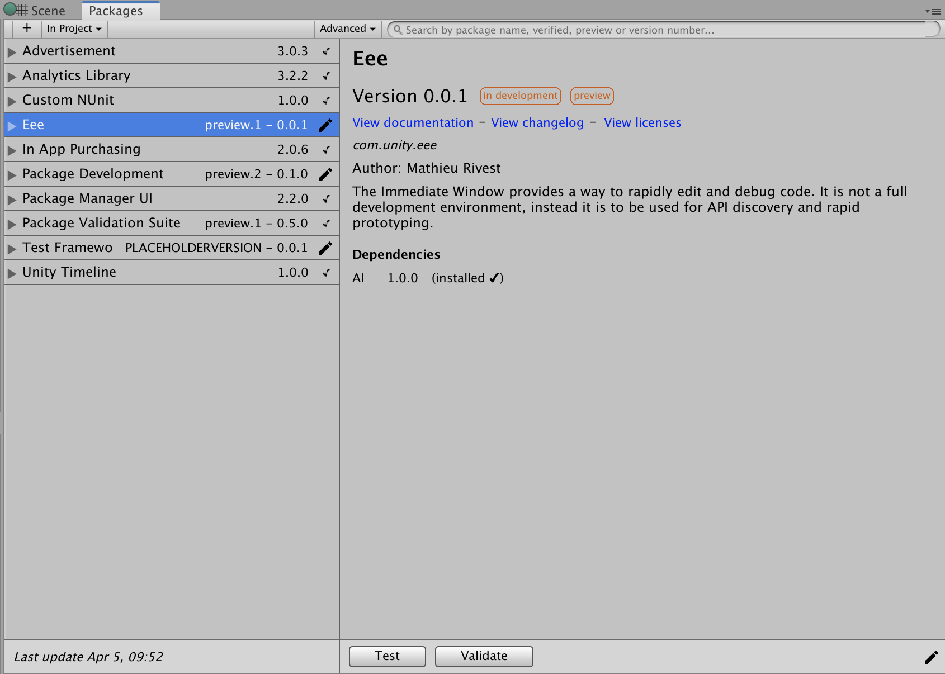Click the magnifier icon in the search bar

click(398, 30)
